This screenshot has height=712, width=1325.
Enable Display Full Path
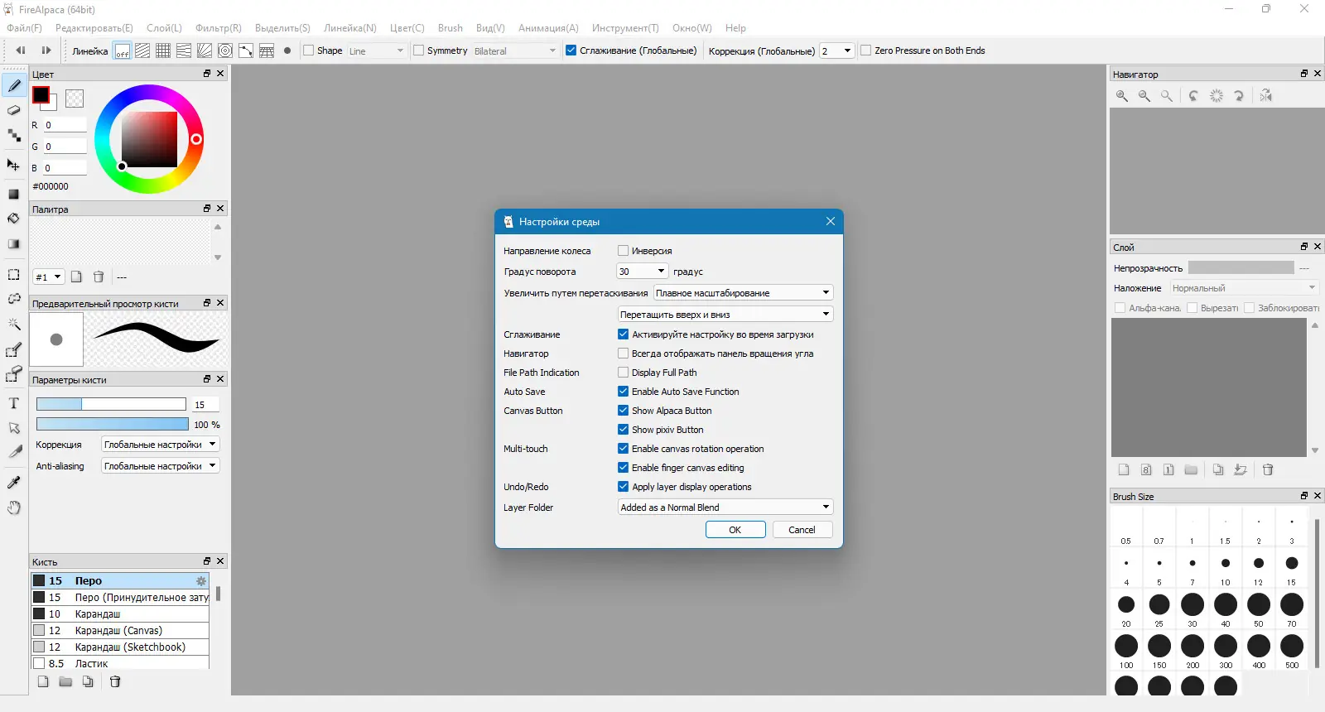[x=623, y=373]
